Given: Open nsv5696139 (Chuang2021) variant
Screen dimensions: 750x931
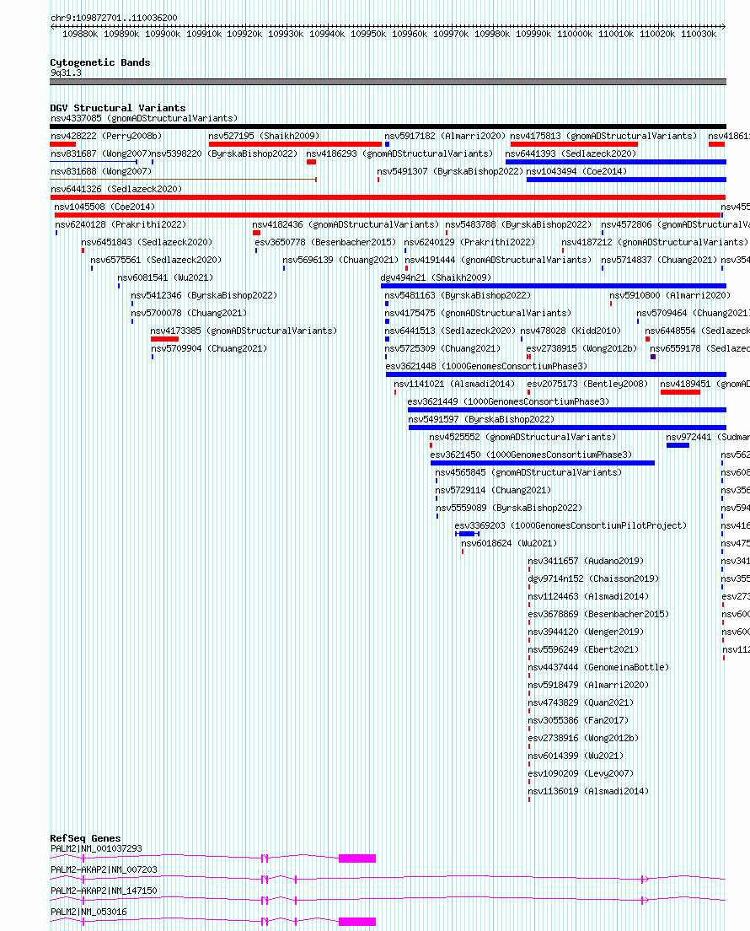Looking at the screenshot, I should click(340, 261).
